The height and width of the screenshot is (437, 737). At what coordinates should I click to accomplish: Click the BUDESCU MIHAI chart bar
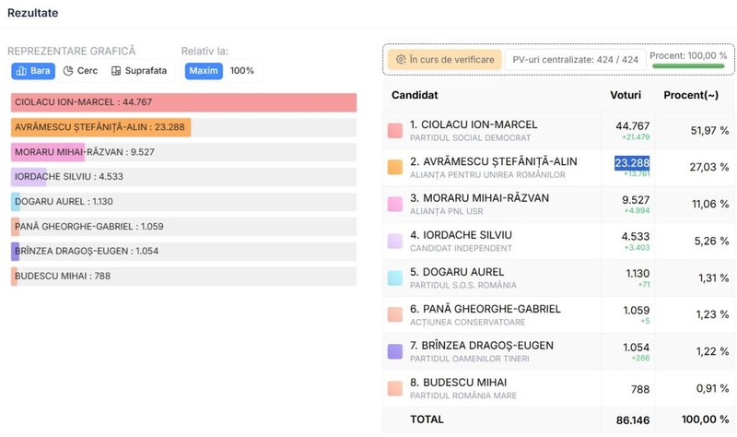pos(14,277)
